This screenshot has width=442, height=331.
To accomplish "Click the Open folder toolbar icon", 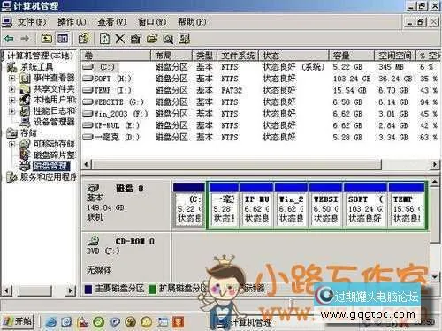I will (152, 39).
